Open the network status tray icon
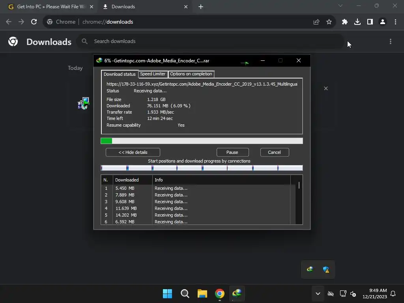The image size is (404, 303). coord(343,294)
